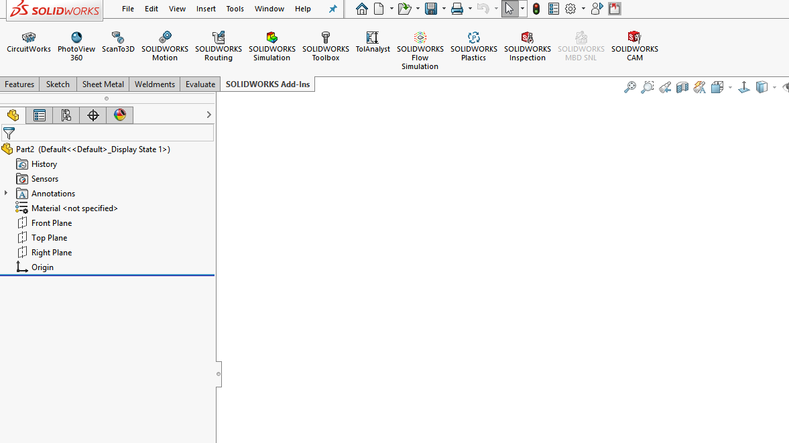This screenshot has width=789, height=443.
Task: Activate the PhotoView 360 add-in
Action: click(76, 46)
